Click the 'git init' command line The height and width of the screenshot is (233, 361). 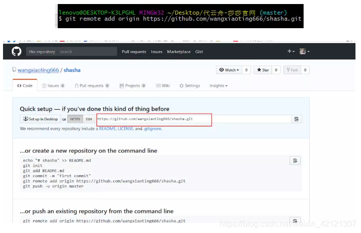(33, 166)
